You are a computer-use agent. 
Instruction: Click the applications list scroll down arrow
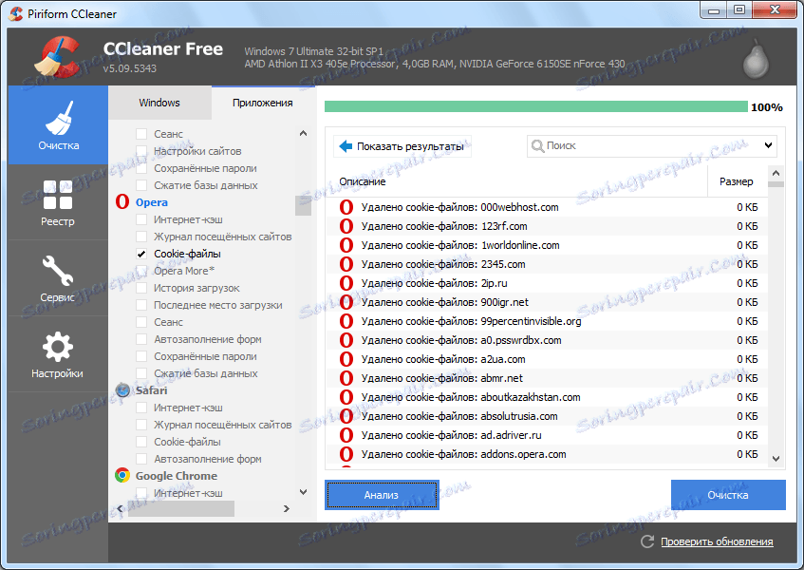[303, 492]
